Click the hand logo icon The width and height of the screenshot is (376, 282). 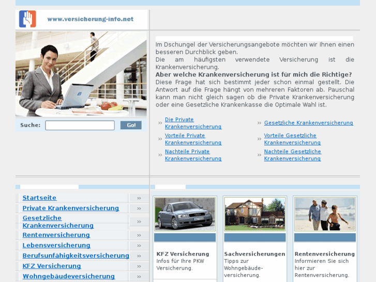pos(27,19)
